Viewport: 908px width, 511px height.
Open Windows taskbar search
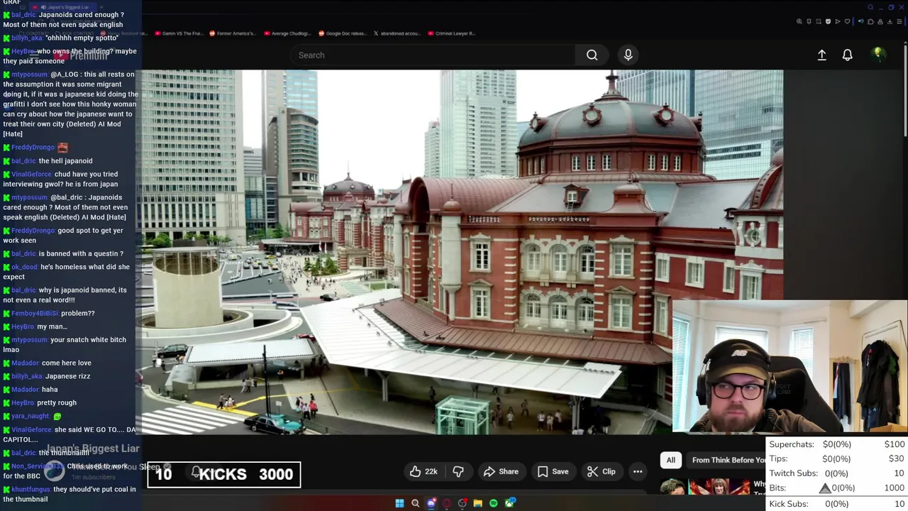pyautogui.click(x=415, y=503)
